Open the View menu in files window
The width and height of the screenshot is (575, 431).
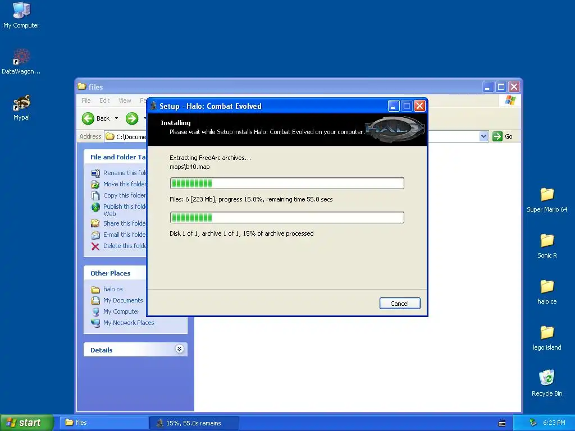tap(125, 100)
